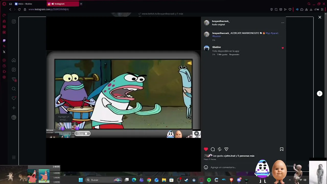The image size is (327, 184).
Task: Reload the page in browser toolbar
Action: click(x=19, y=9)
